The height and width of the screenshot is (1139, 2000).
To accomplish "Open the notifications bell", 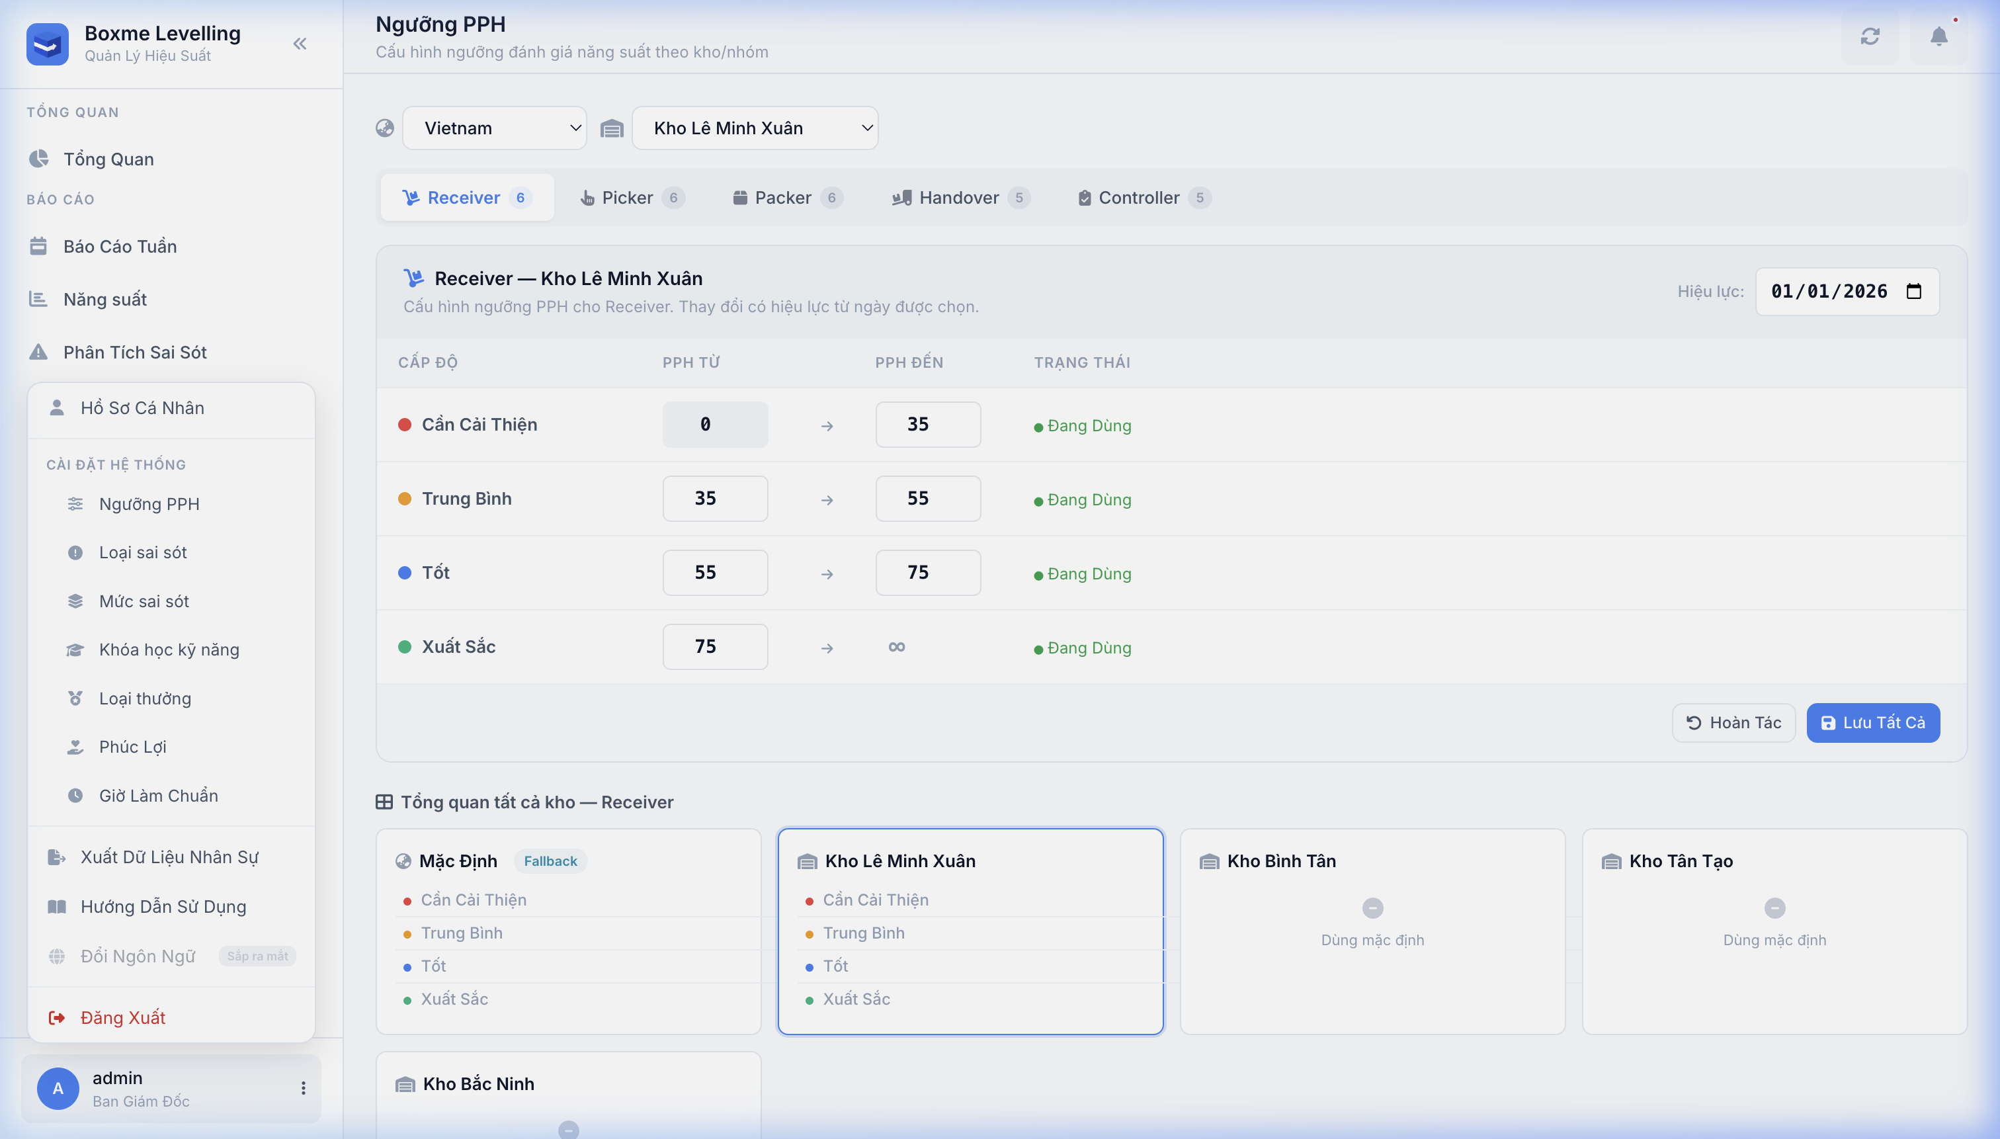I will [1938, 37].
